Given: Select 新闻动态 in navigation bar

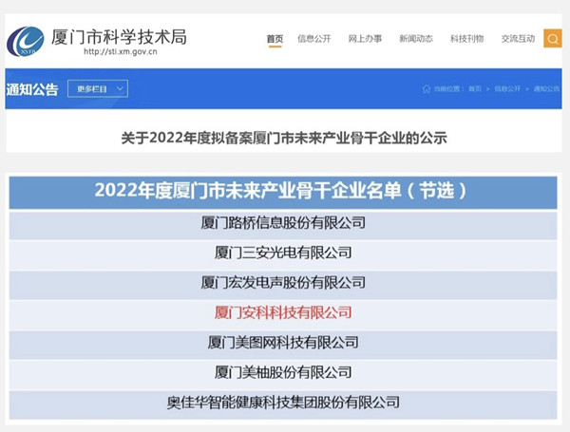Looking at the screenshot, I should tap(416, 38).
